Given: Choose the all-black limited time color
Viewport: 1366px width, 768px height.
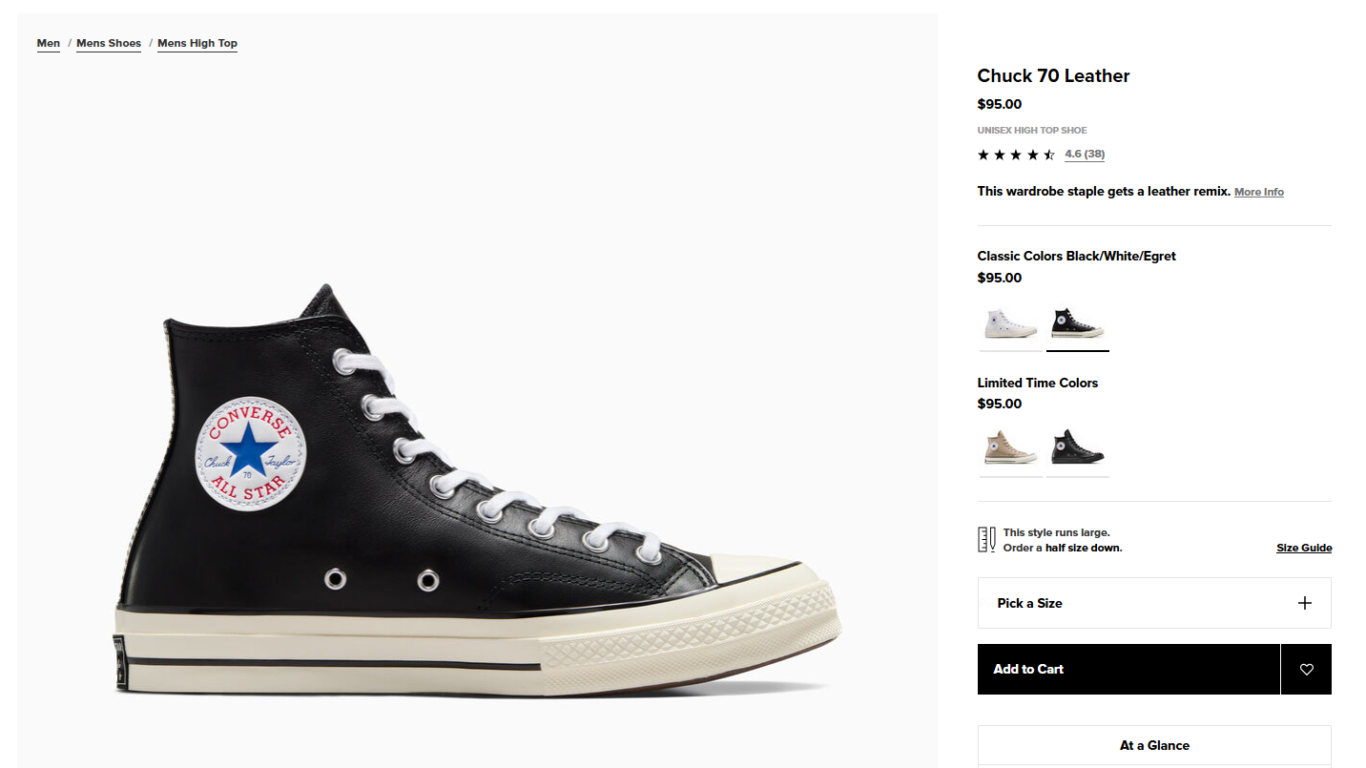Looking at the screenshot, I should click(x=1077, y=446).
